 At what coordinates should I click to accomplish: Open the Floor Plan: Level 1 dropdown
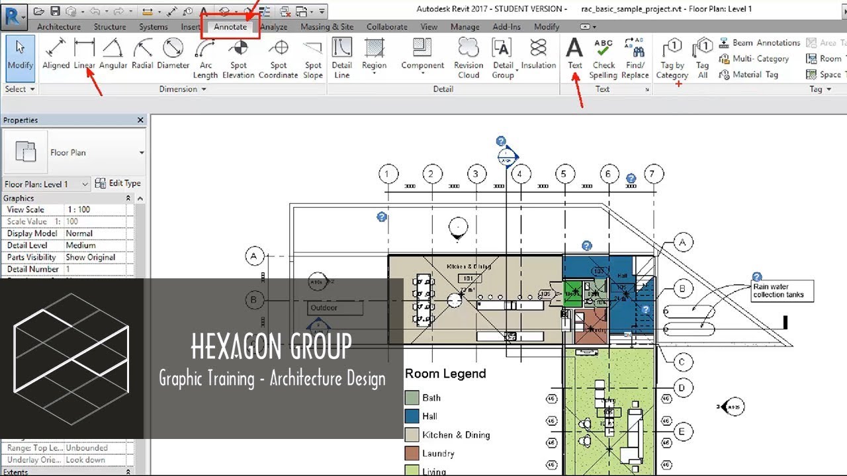coord(46,184)
